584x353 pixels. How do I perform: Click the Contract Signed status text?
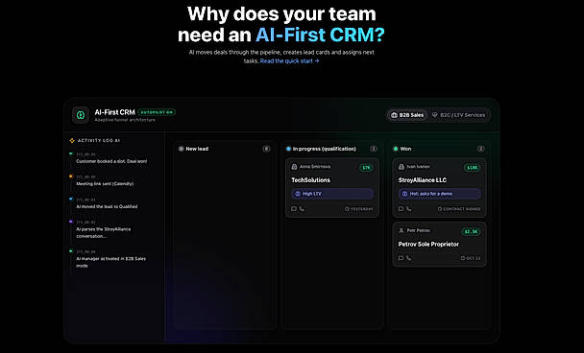click(x=462, y=209)
